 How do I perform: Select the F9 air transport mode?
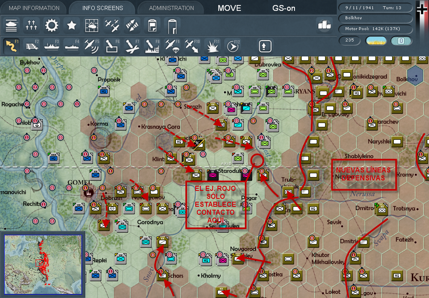172,46
